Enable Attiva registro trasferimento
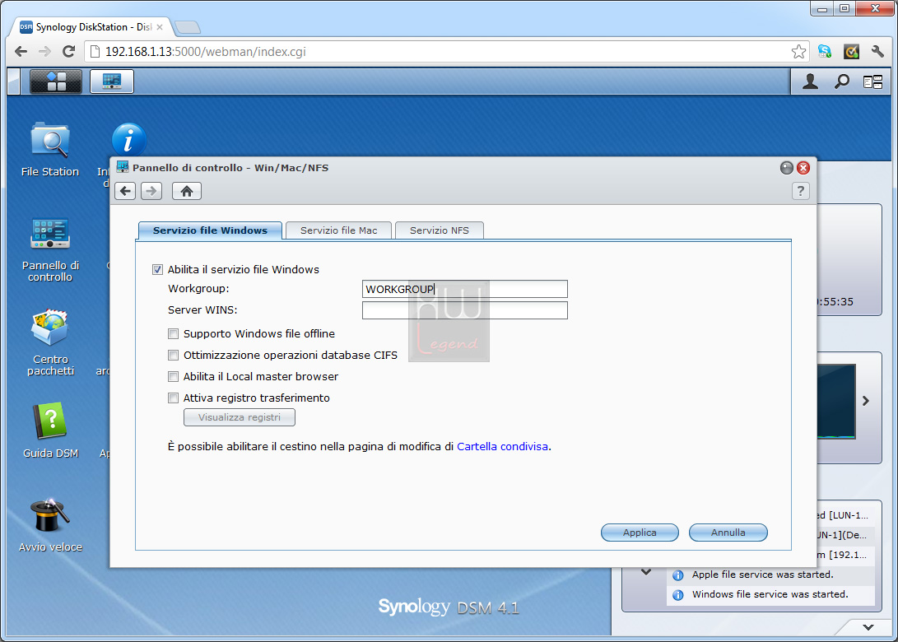This screenshot has height=642, width=898. pos(173,398)
